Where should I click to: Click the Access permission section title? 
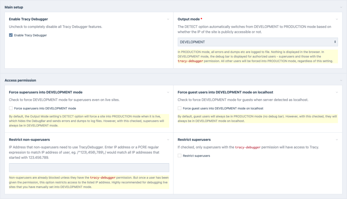click(x=20, y=80)
